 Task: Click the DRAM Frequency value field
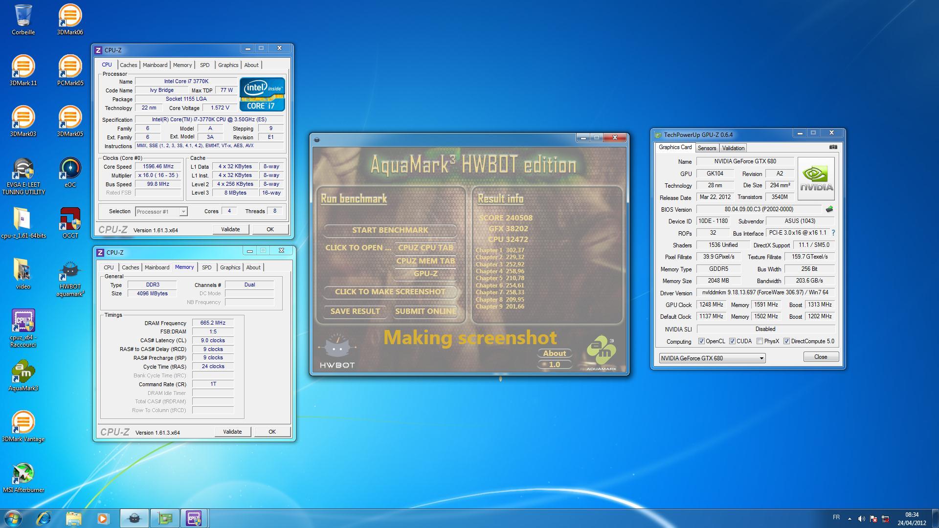click(213, 323)
